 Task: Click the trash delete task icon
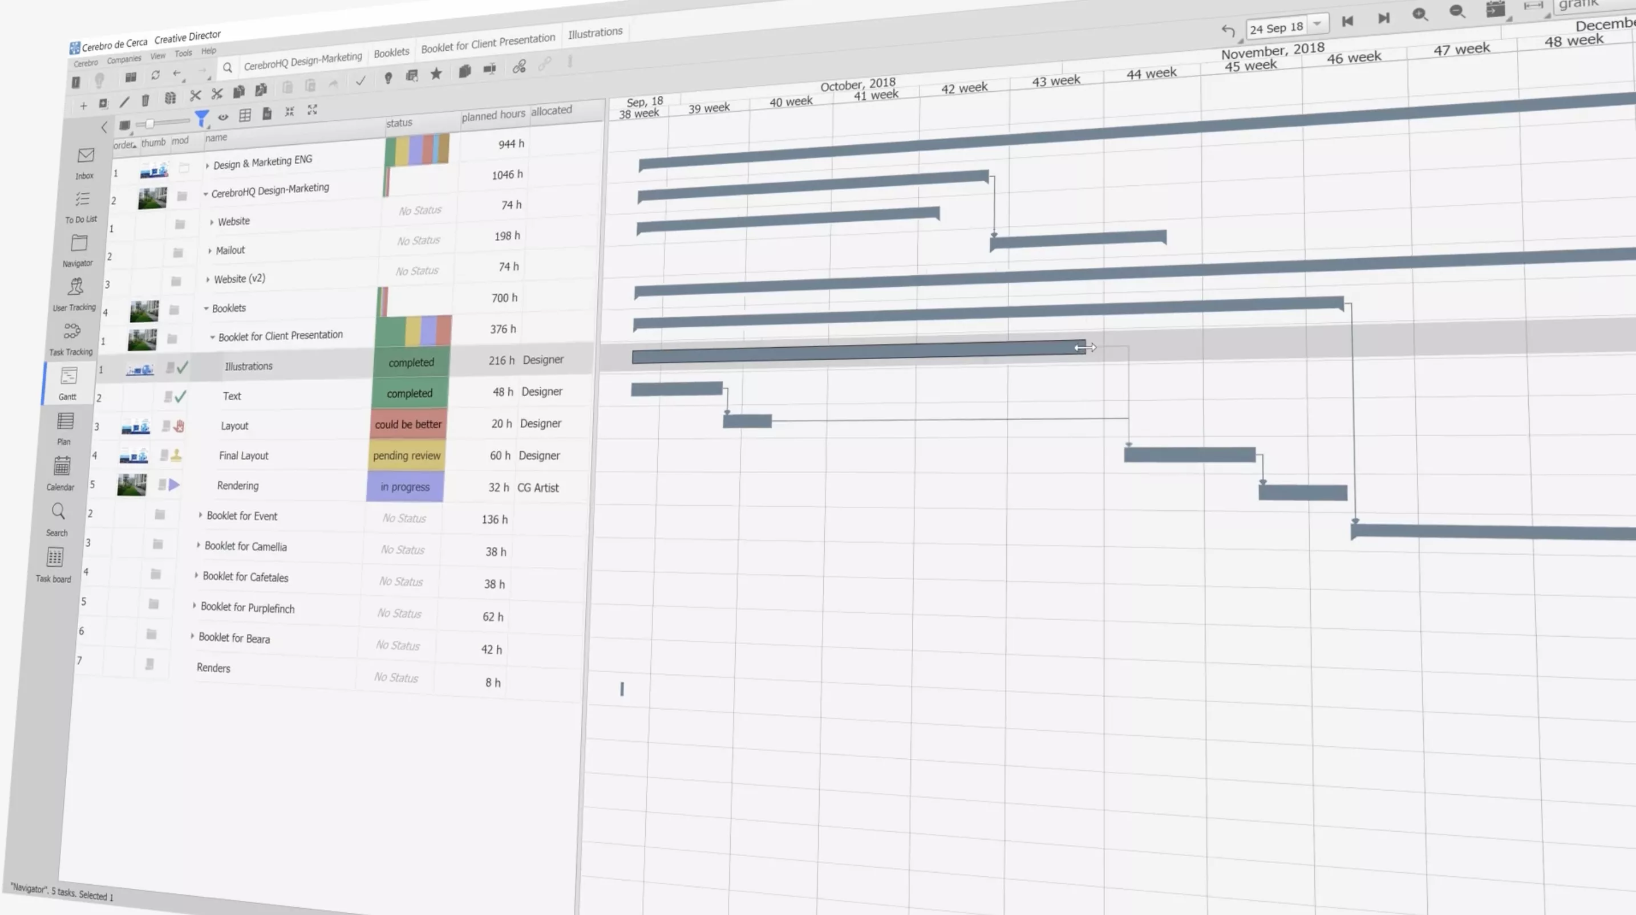click(145, 100)
